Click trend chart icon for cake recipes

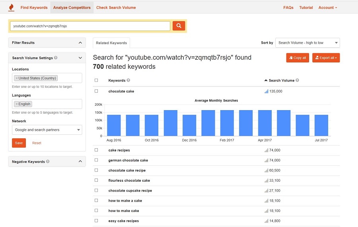click(x=266, y=150)
